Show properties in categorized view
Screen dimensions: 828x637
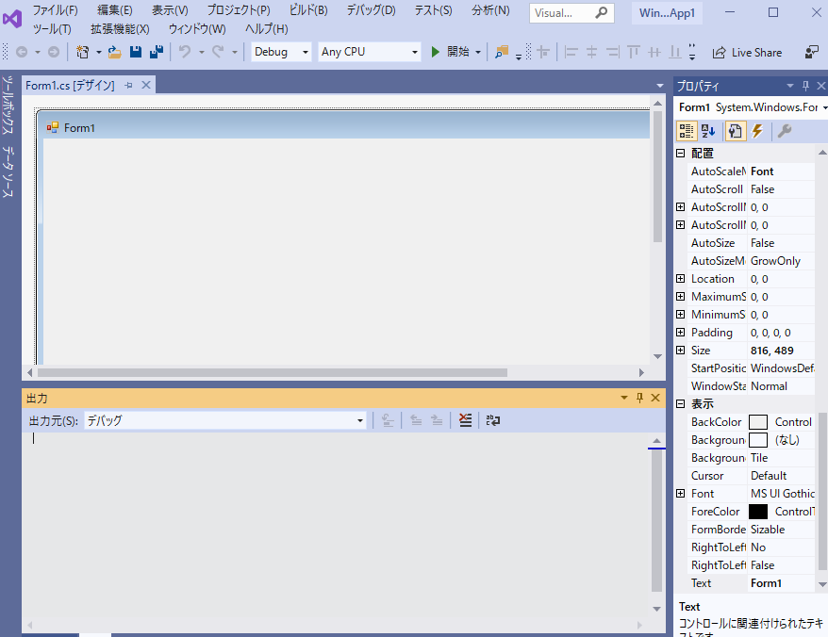tap(687, 131)
